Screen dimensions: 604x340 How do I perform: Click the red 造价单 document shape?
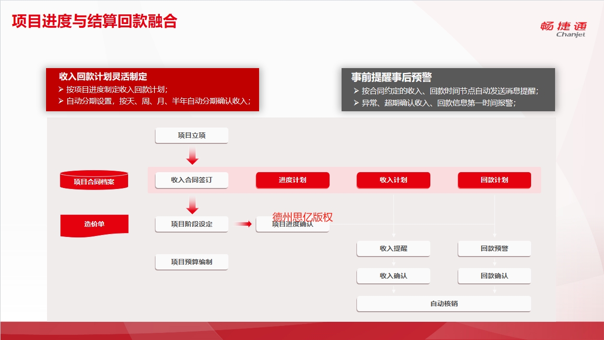94,225
